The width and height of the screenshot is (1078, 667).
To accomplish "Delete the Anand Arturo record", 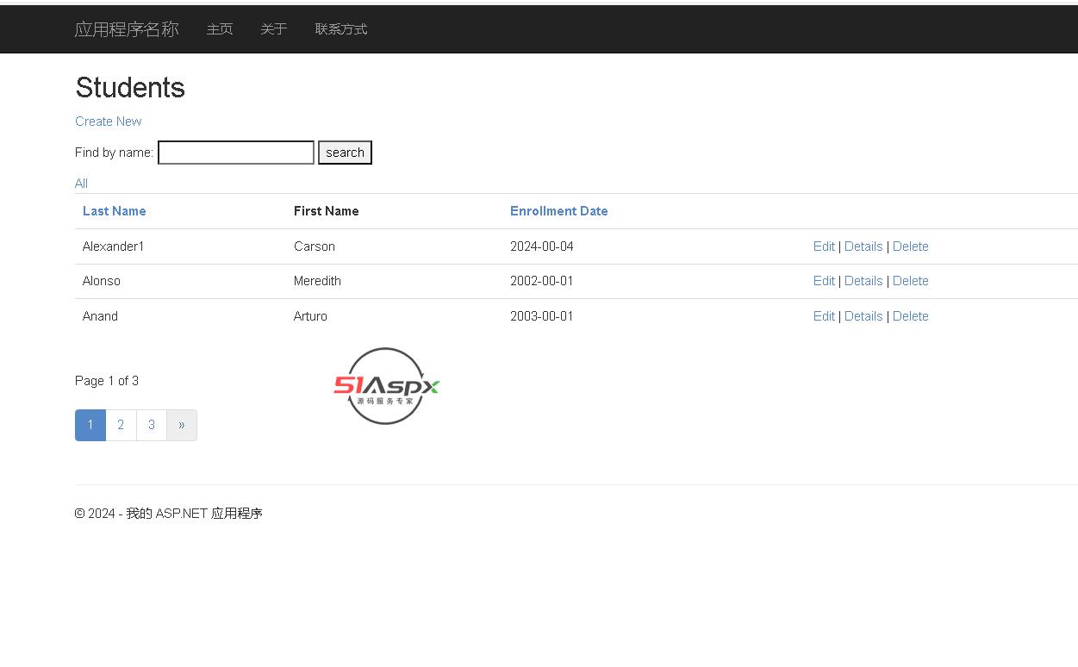I will (910, 316).
